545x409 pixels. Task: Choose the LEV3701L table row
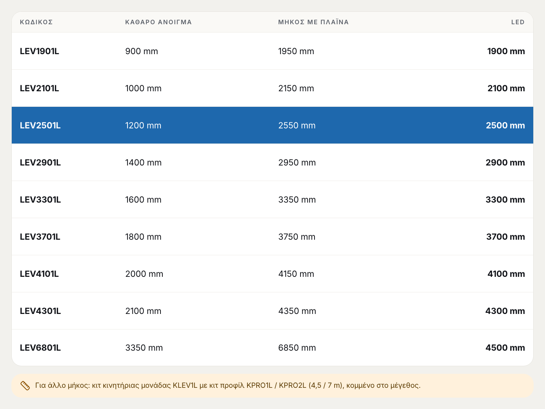pos(272,237)
